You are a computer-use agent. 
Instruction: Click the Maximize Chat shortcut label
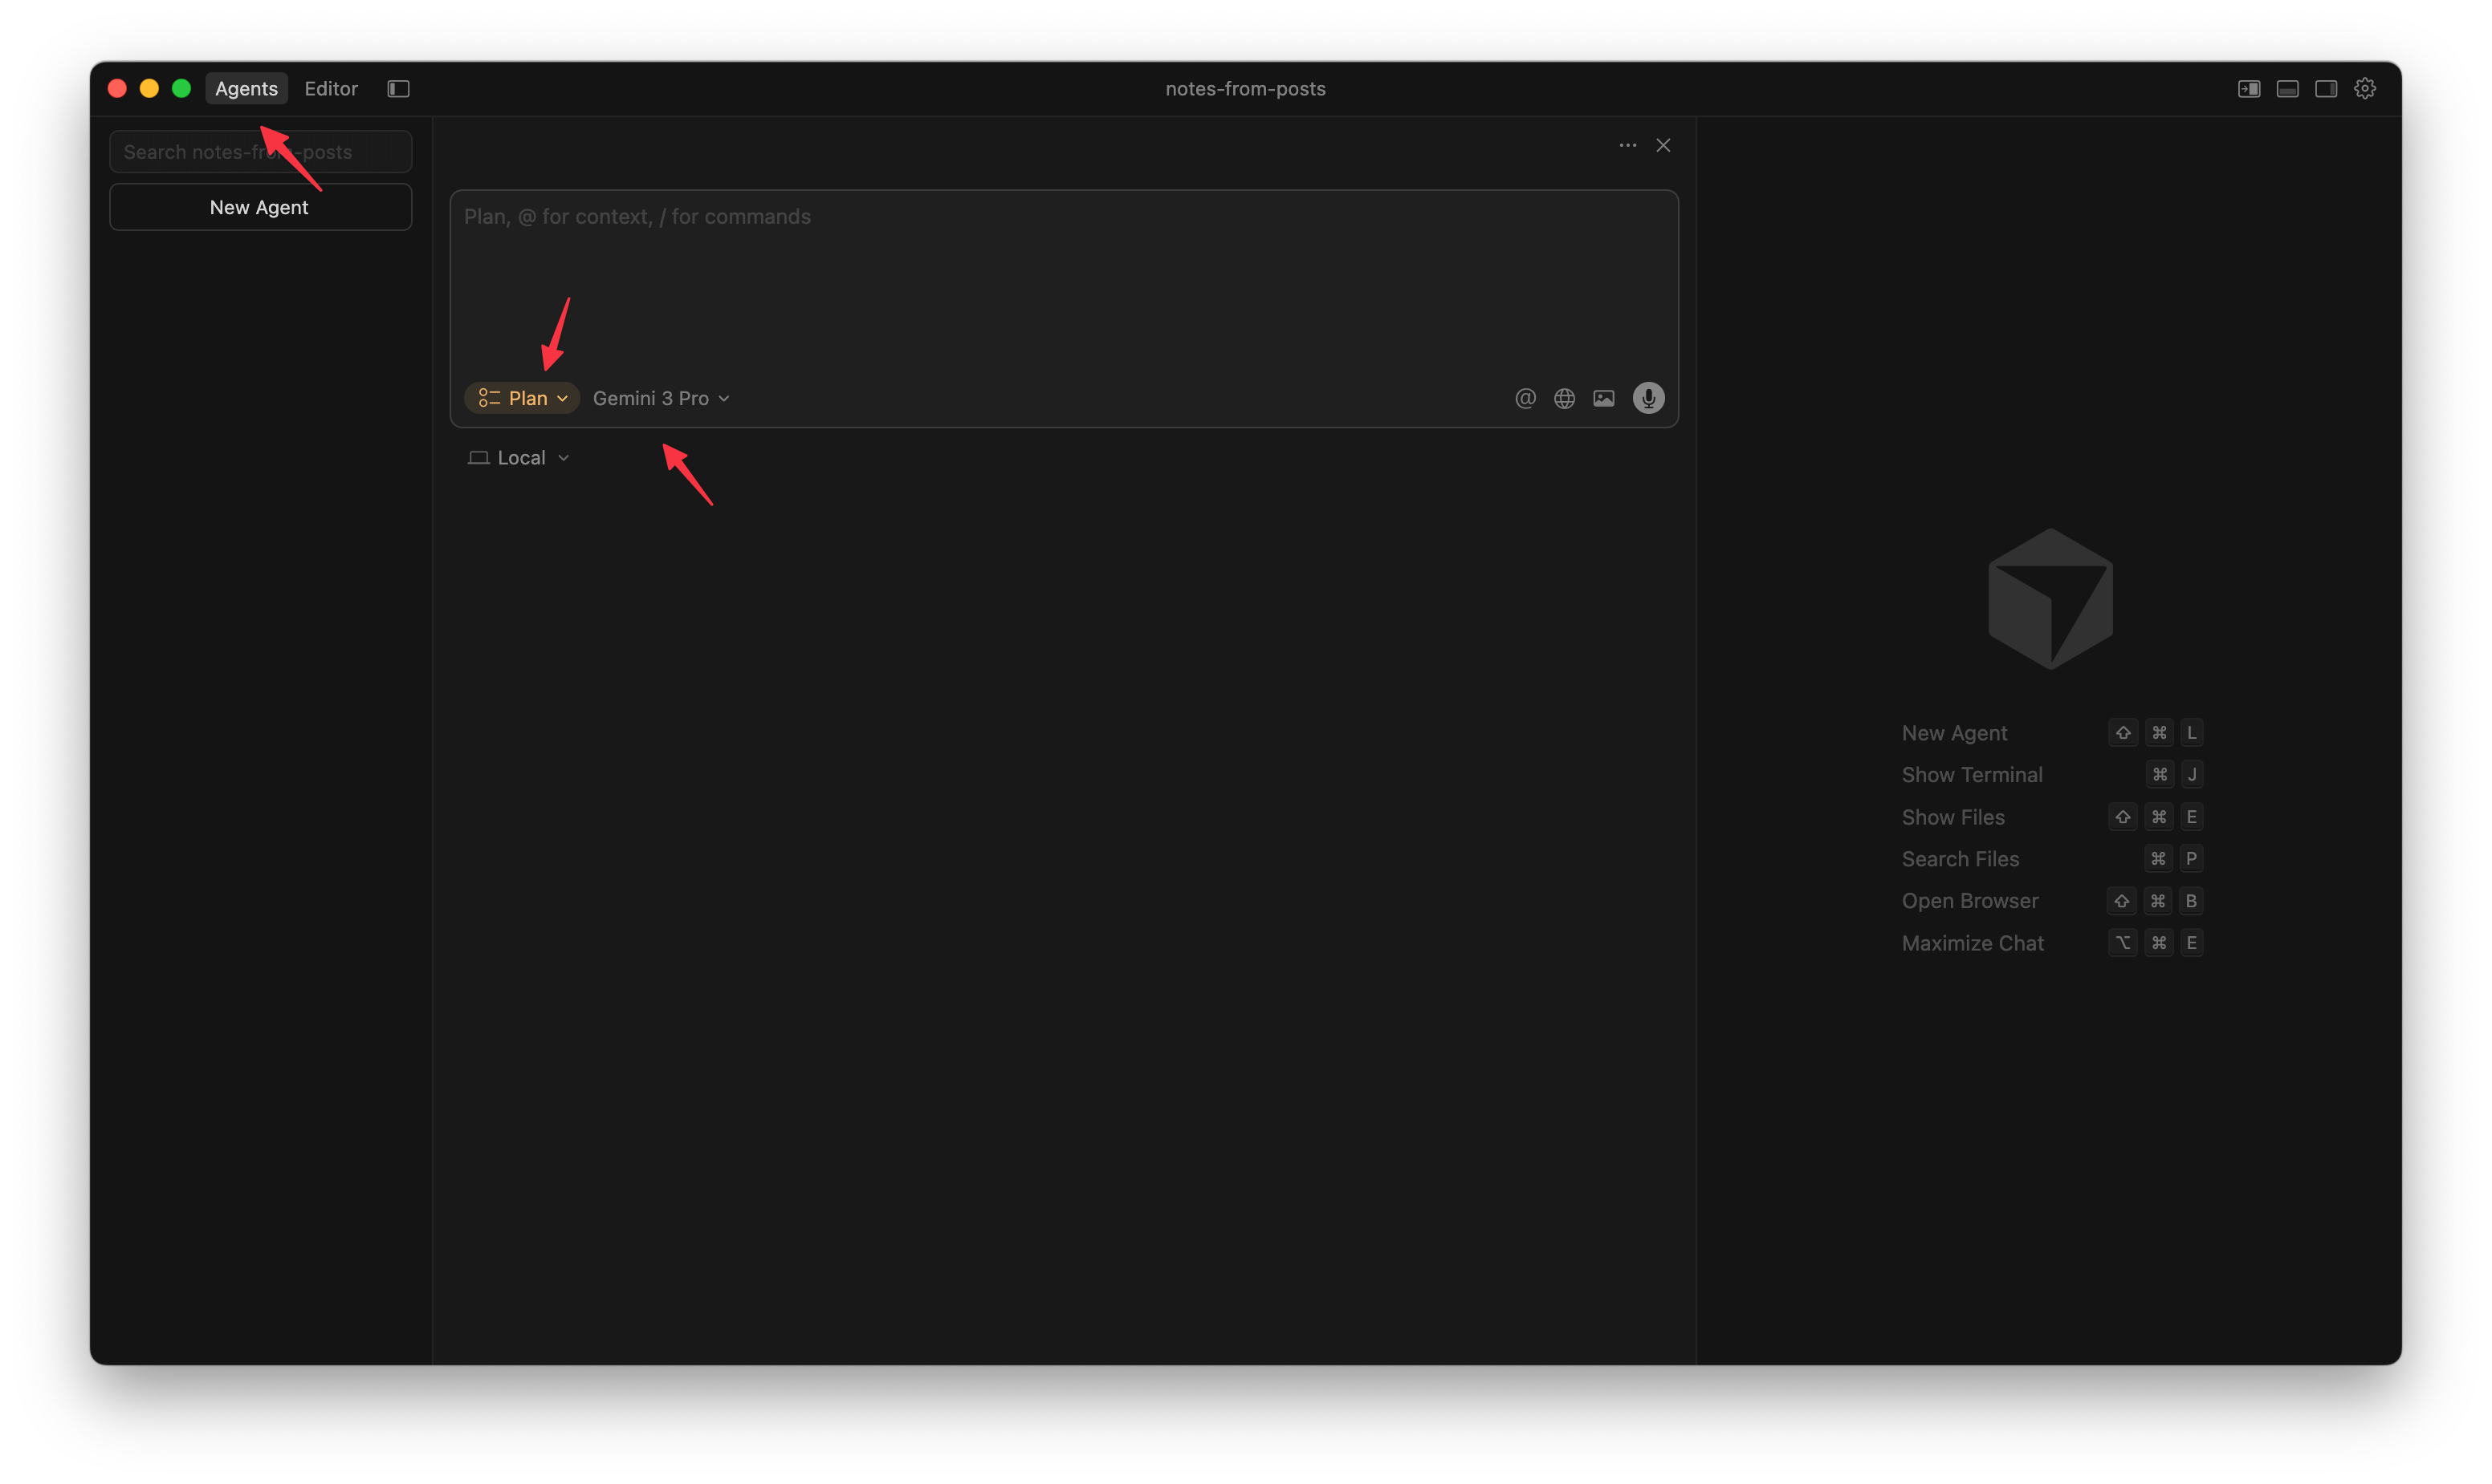click(1972, 943)
